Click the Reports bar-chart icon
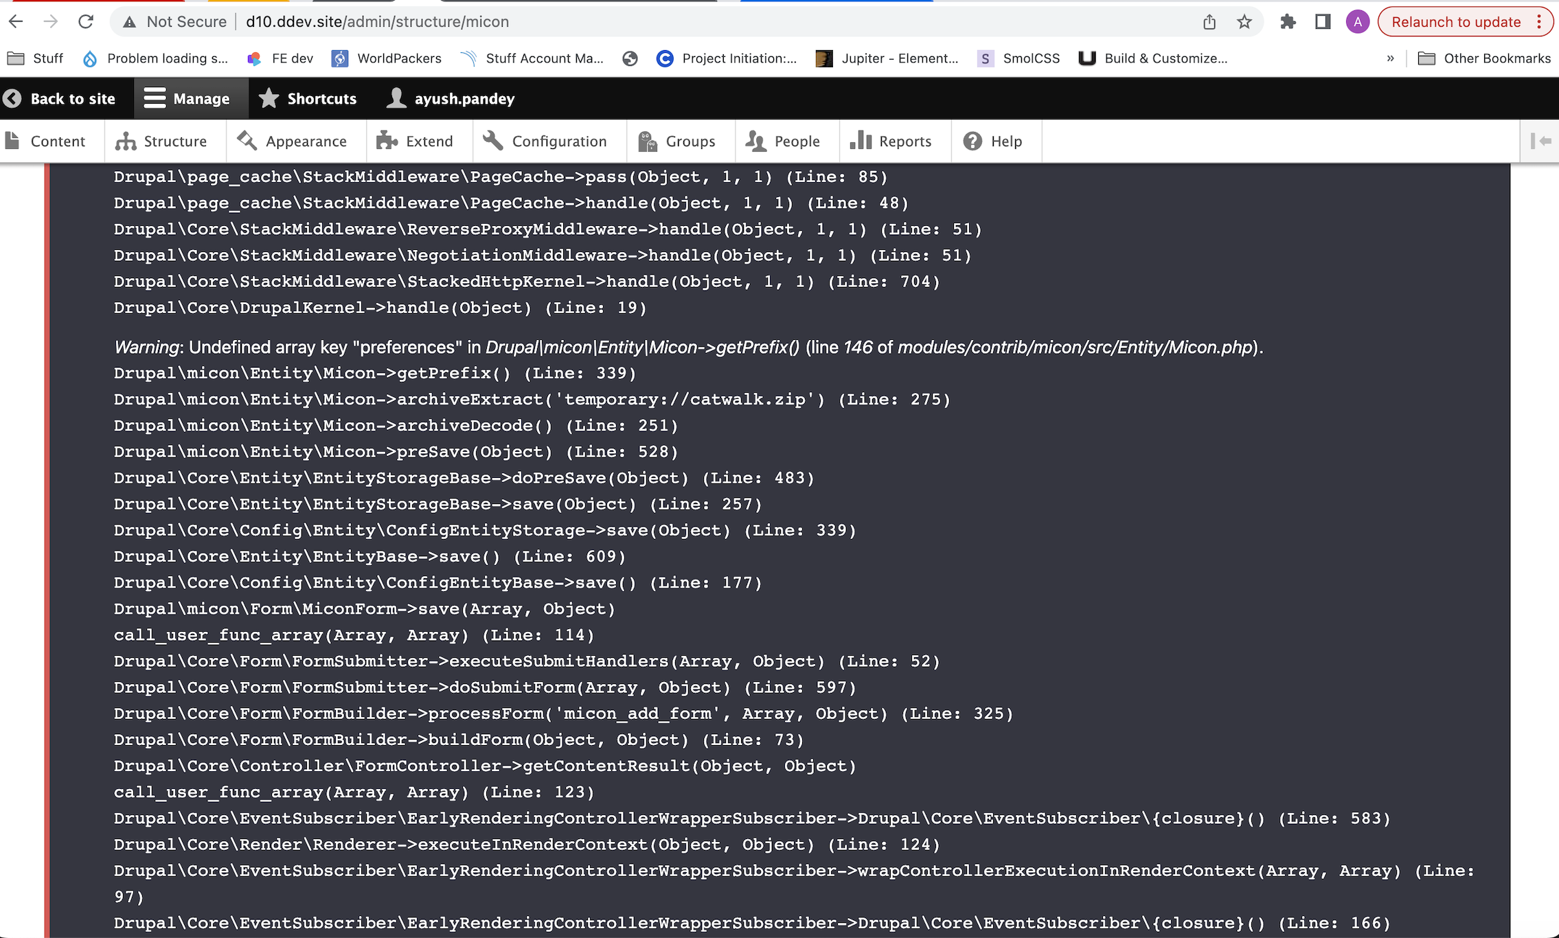 pos(861,141)
